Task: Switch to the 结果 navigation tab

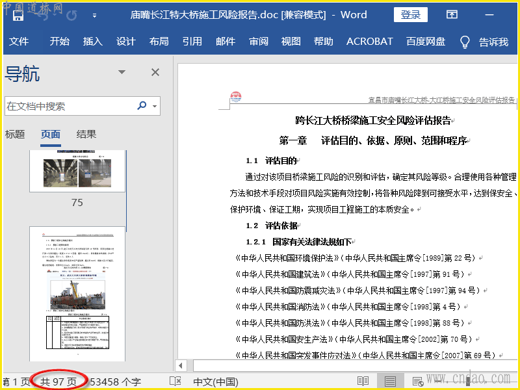Action: pos(86,135)
